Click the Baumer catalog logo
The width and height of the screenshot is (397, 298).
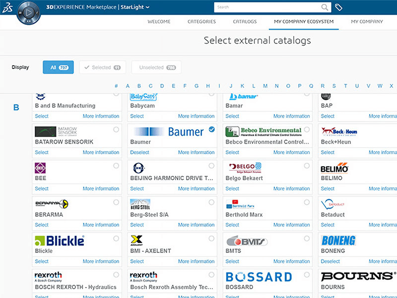[x=169, y=132]
